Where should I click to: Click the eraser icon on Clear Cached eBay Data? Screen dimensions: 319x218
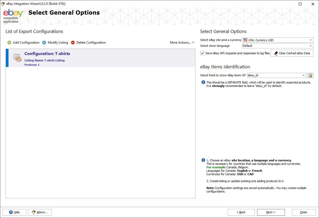(x=276, y=53)
